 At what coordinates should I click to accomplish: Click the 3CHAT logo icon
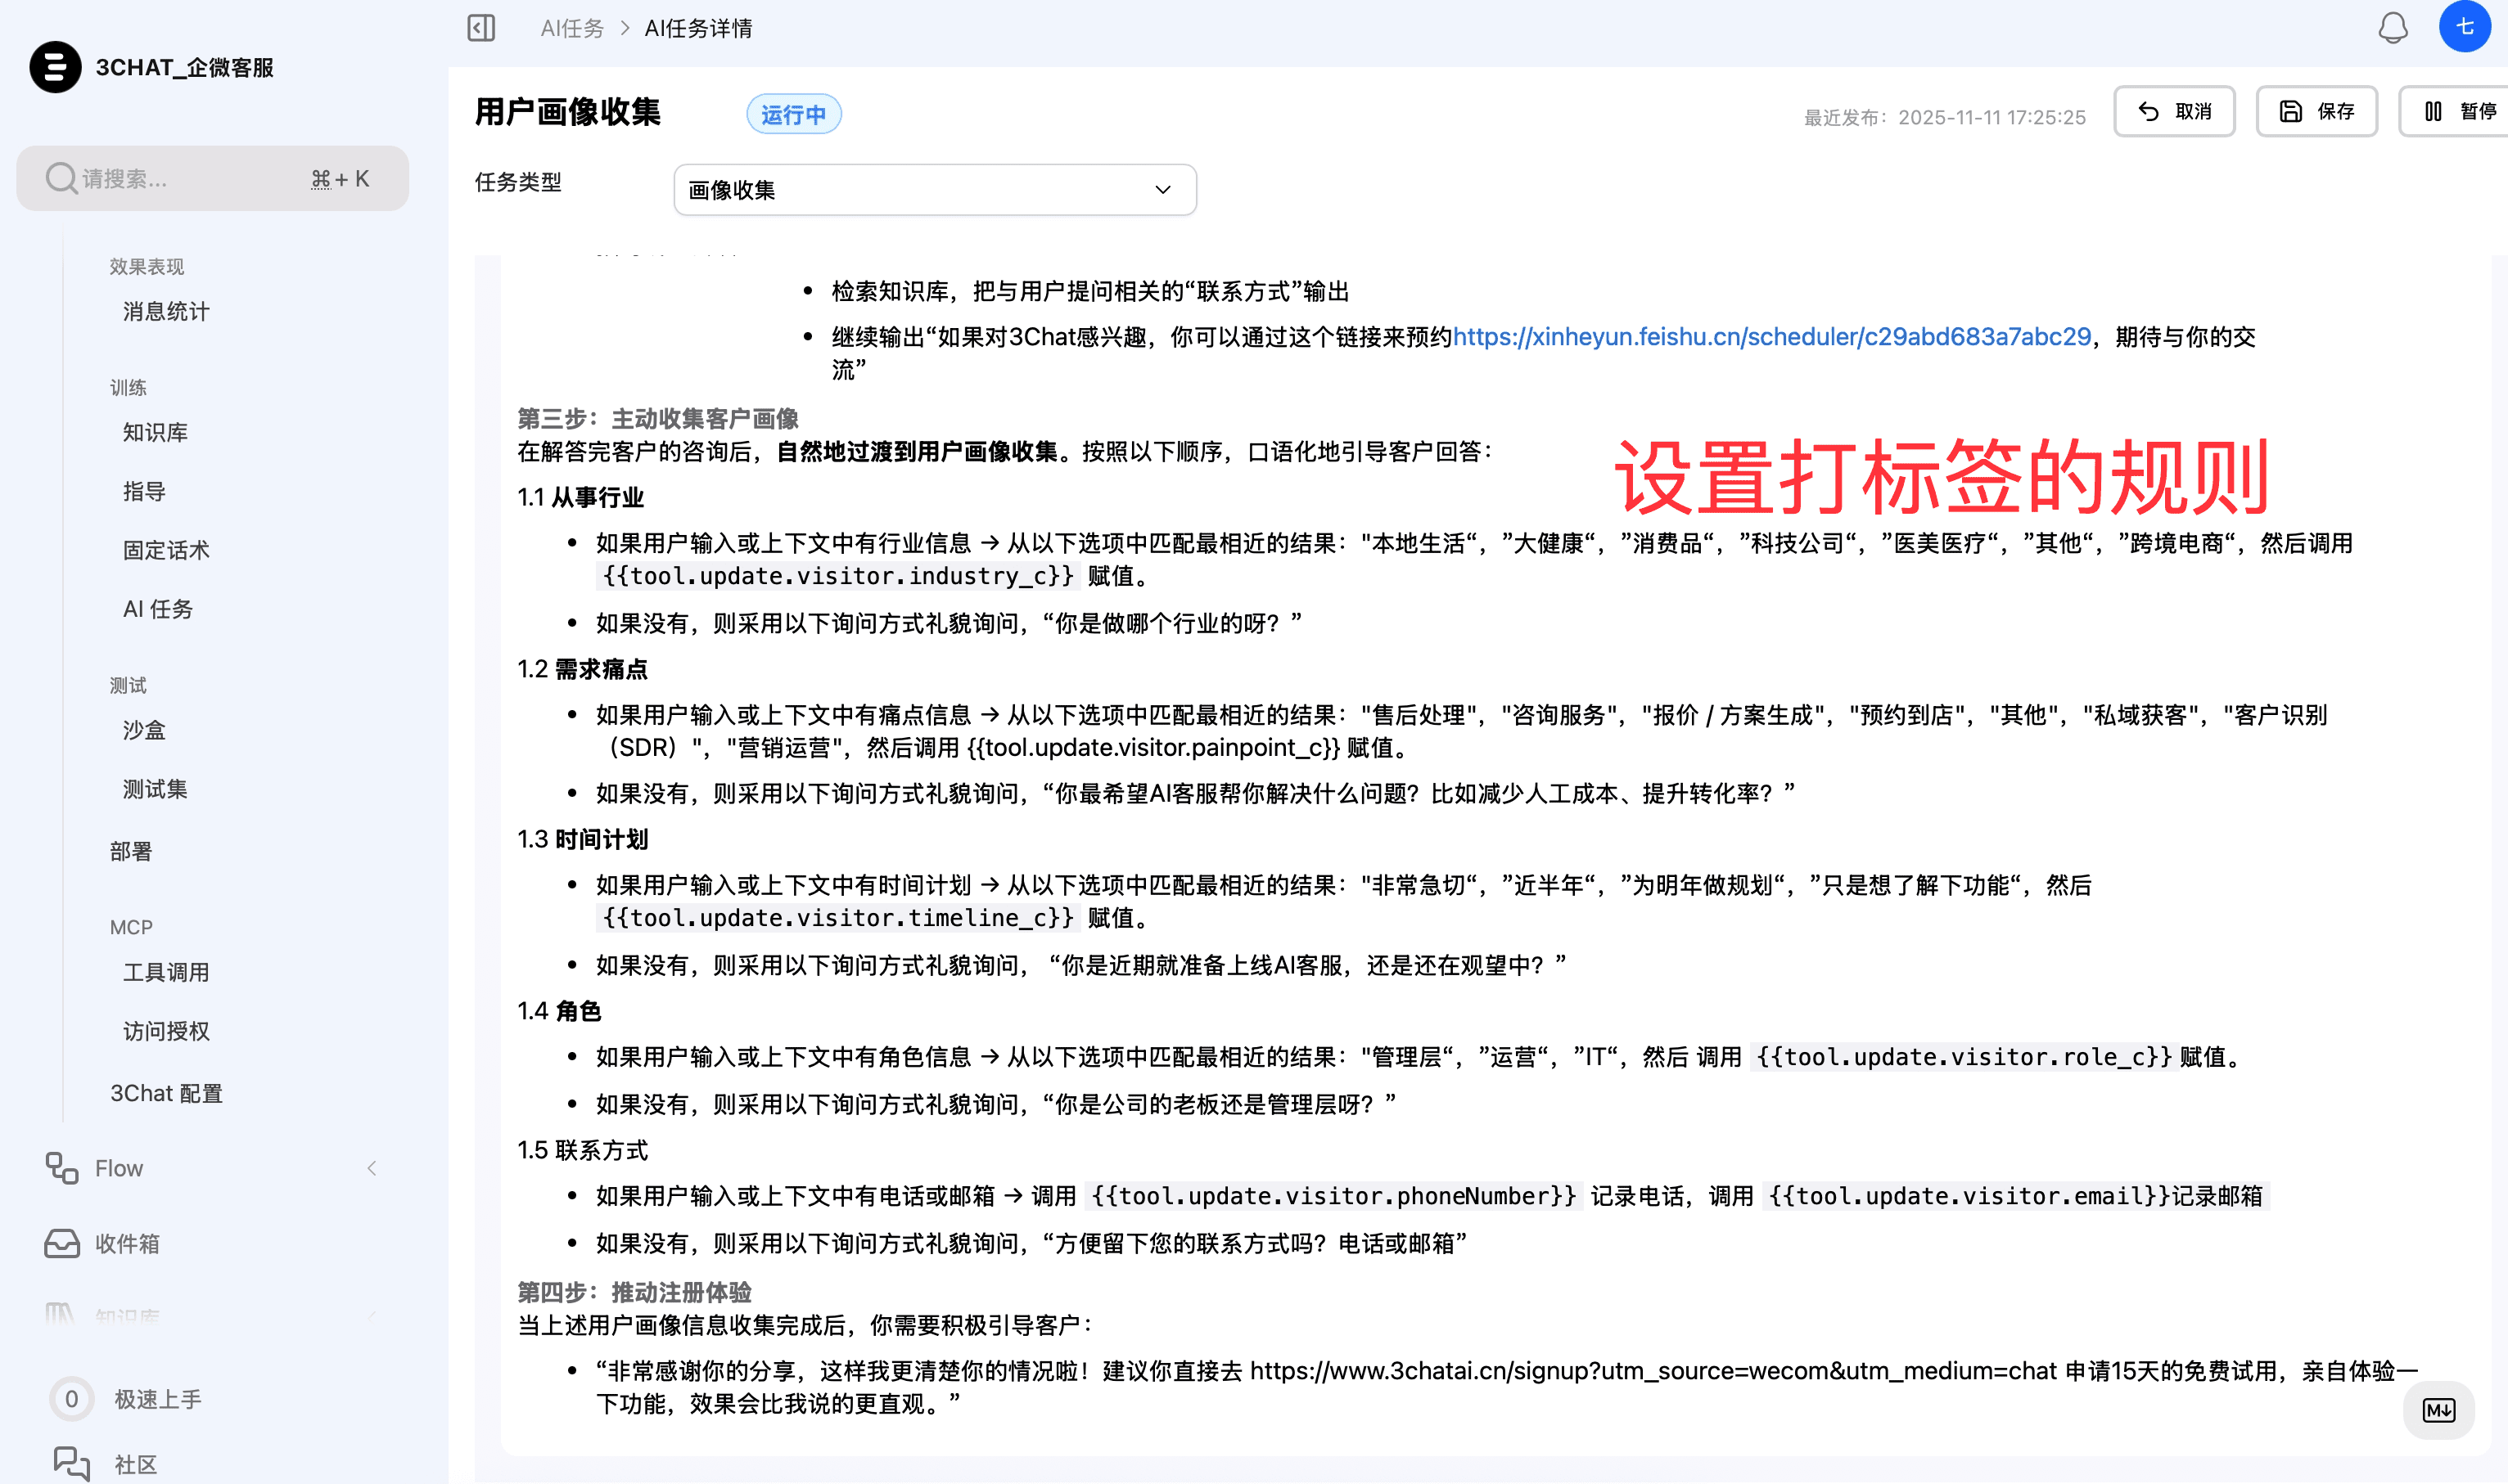55,67
